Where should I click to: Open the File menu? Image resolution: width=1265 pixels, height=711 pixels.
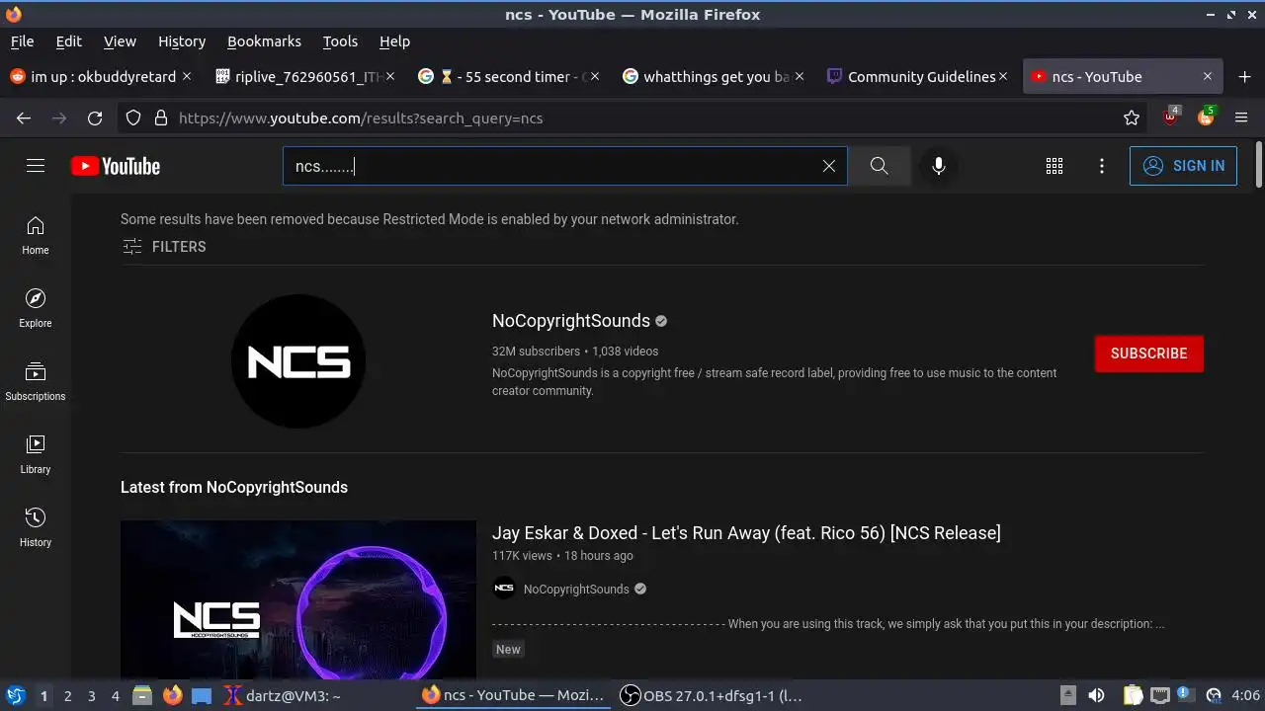22,41
